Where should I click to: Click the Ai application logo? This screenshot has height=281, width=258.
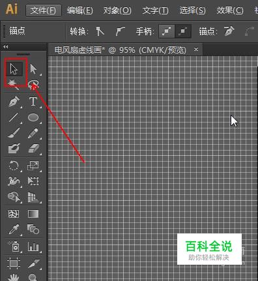click(12, 9)
